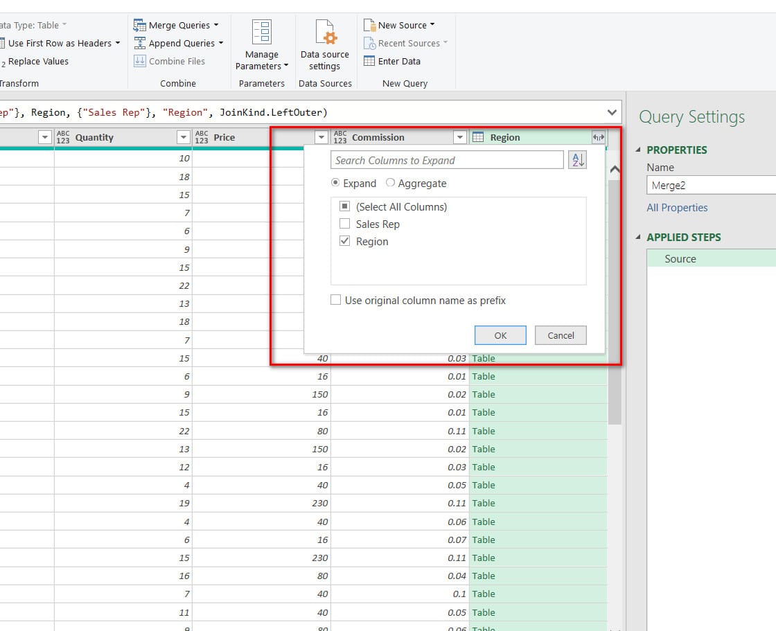The width and height of the screenshot is (776, 631).
Task: Select the Aggregate radio option
Action: (390, 184)
